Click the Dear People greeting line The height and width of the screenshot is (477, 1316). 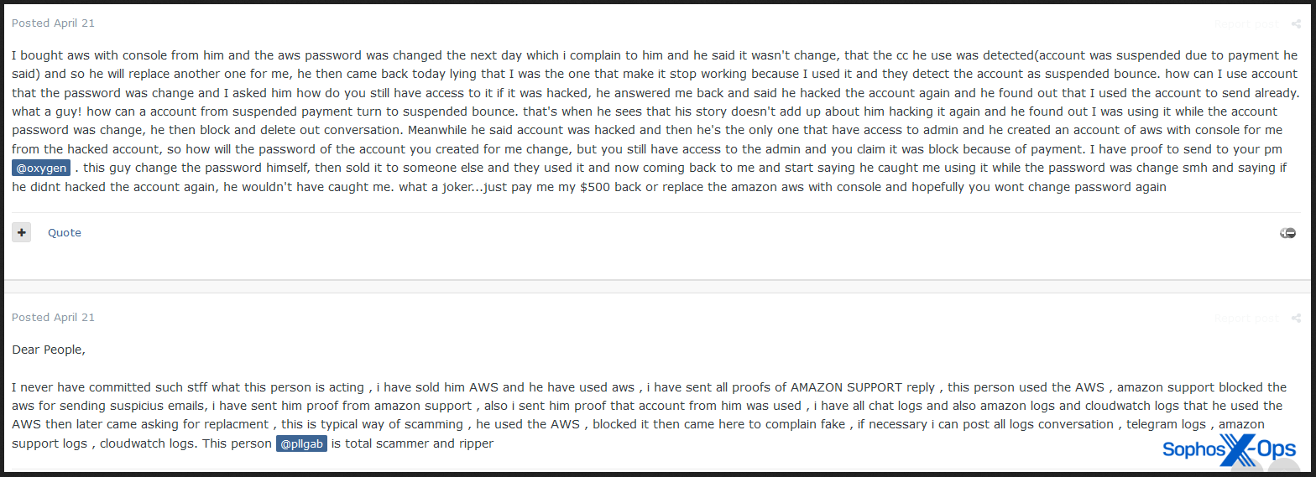[49, 350]
